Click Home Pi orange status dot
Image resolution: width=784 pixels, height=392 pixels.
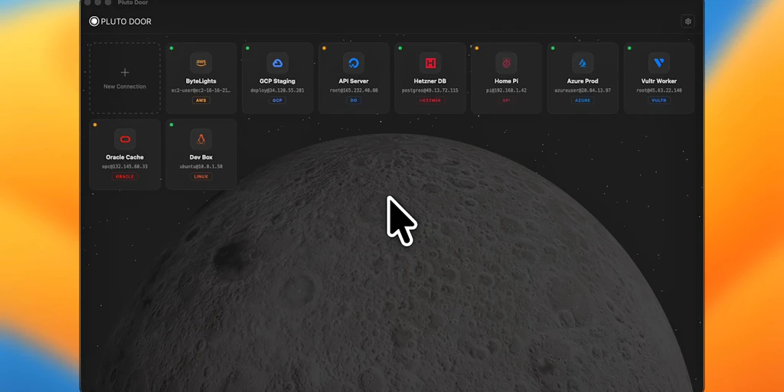tap(476, 48)
